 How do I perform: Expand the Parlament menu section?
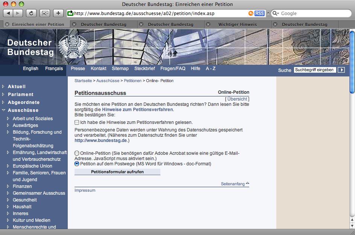(3, 95)
